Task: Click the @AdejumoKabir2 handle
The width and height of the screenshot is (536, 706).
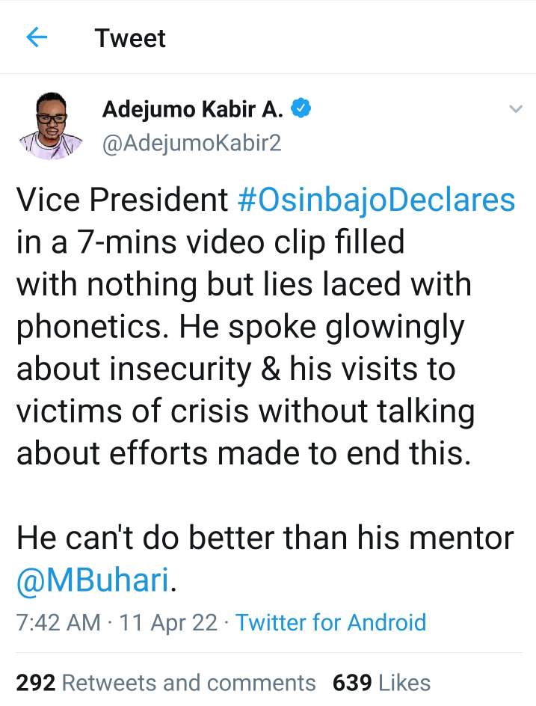Action: (191, 142)
